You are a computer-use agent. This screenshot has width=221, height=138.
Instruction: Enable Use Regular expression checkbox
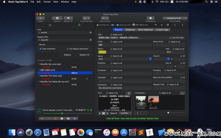point(67,49)
